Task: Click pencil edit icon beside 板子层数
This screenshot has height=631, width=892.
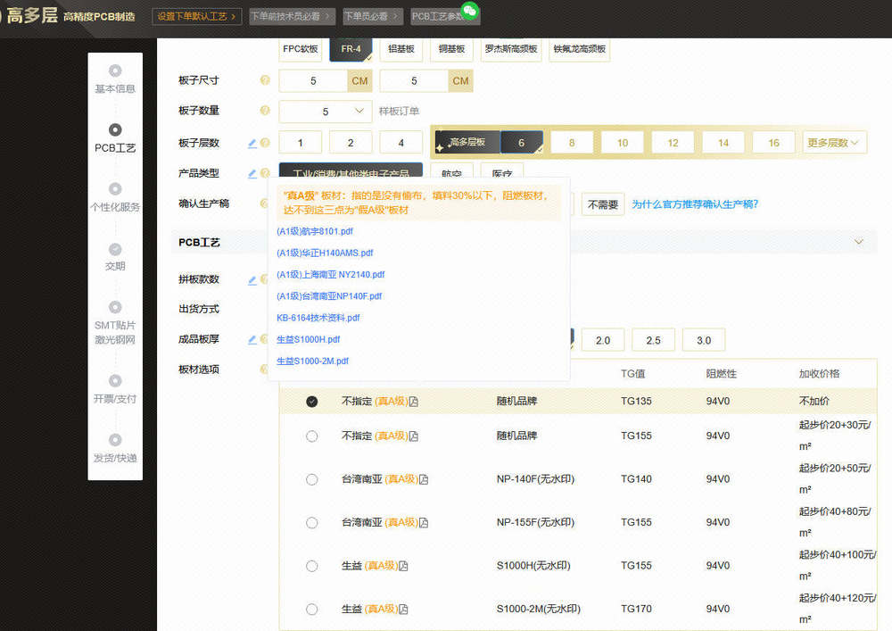Action: tap(252, 143)
